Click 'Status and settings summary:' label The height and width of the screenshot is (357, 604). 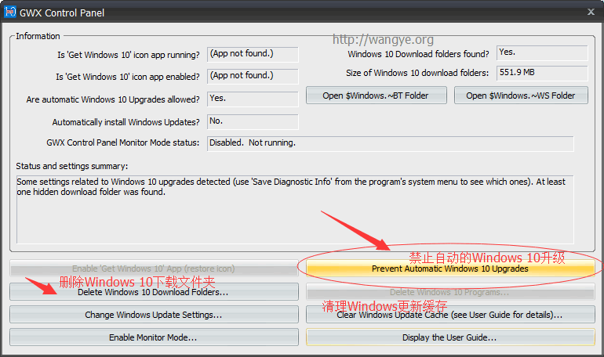[71, 166]
